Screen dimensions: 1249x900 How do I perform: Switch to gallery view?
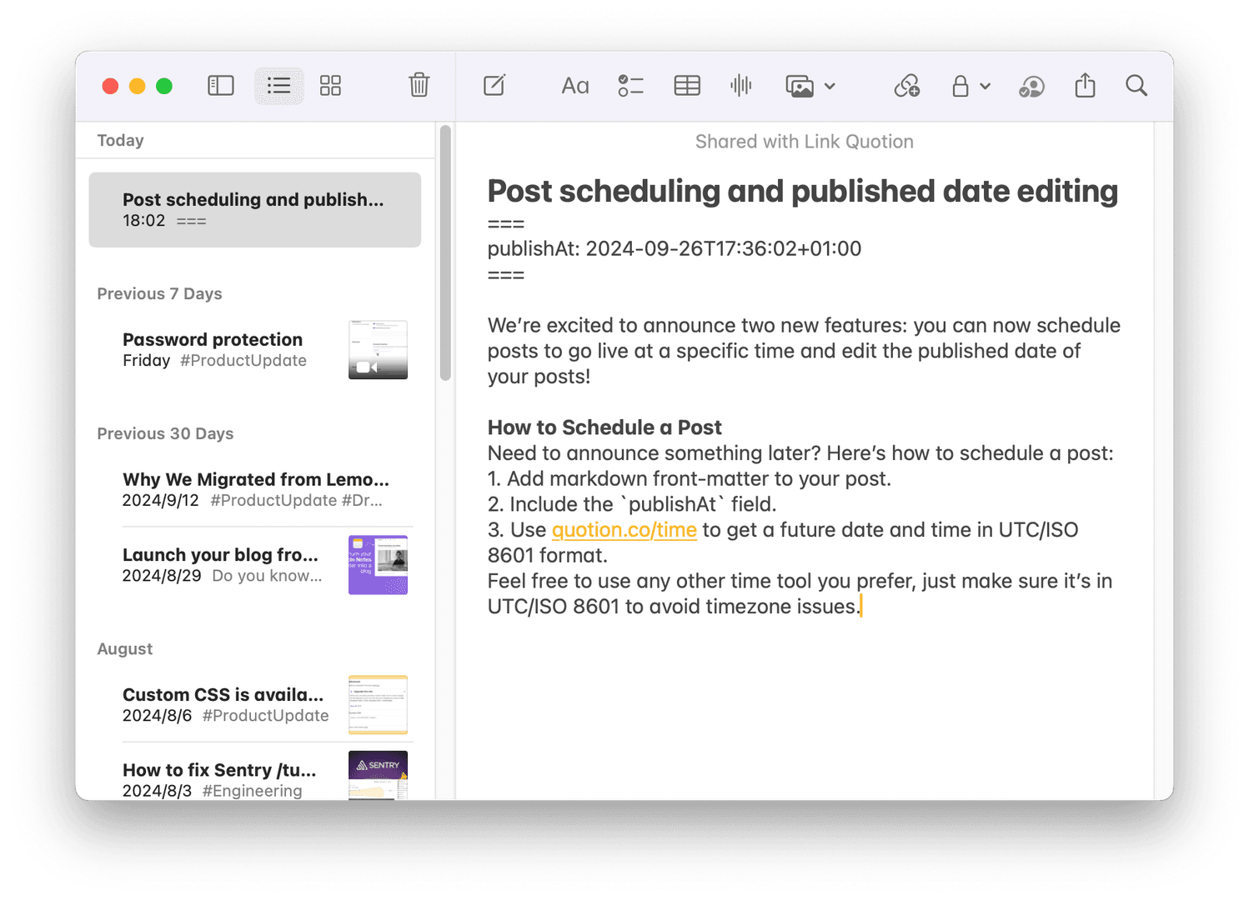point(330,86)
